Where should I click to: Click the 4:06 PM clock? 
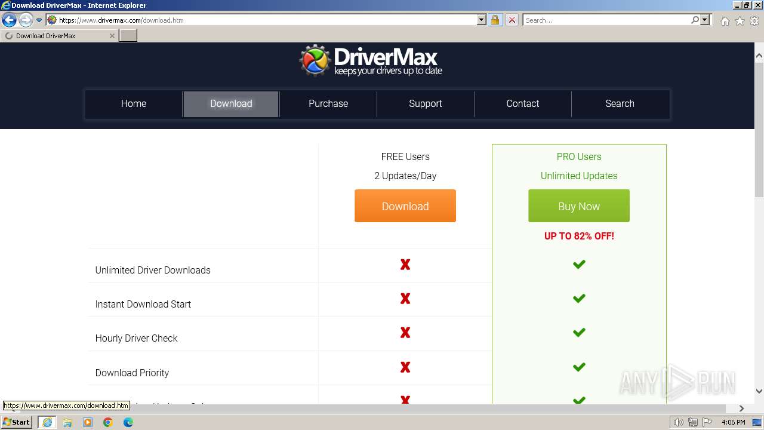coord(733,422)
